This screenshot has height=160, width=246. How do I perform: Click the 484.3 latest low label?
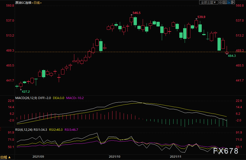pos(232,56)
